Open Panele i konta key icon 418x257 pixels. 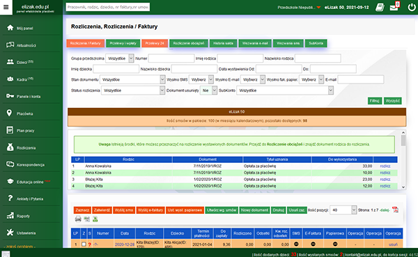coord(10,96)
